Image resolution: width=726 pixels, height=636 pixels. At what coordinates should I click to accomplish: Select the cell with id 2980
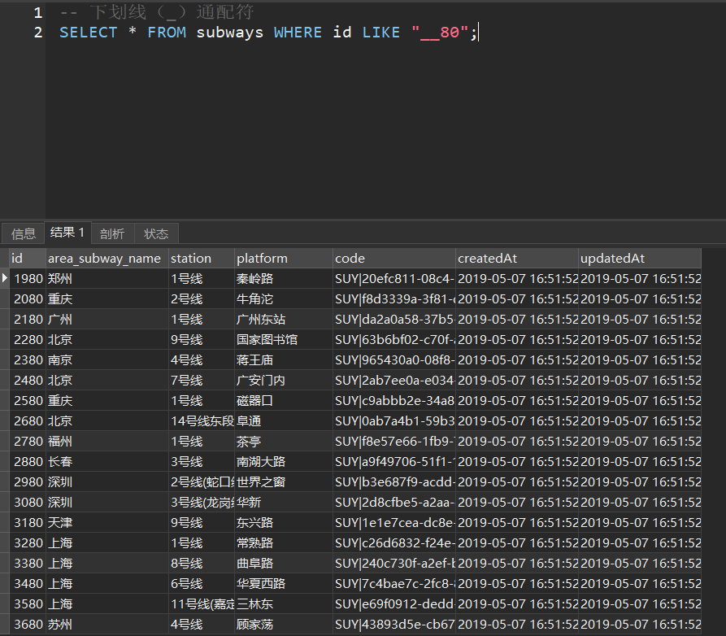click(28, 482)
